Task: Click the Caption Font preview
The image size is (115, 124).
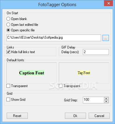Action: 32,73
